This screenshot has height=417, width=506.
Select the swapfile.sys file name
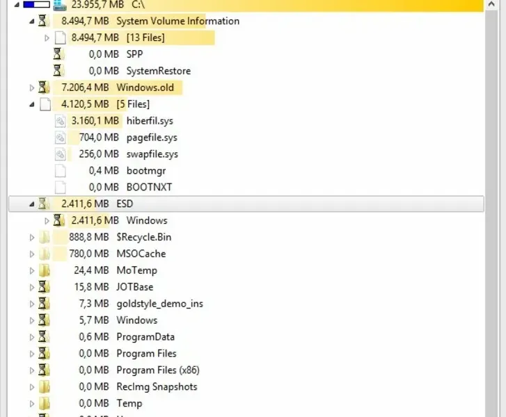point(152,154)
